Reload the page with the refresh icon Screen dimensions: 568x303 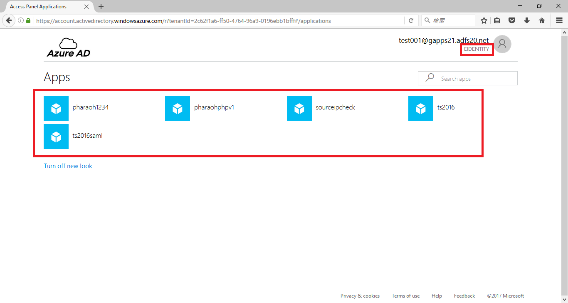click(411, 20)
